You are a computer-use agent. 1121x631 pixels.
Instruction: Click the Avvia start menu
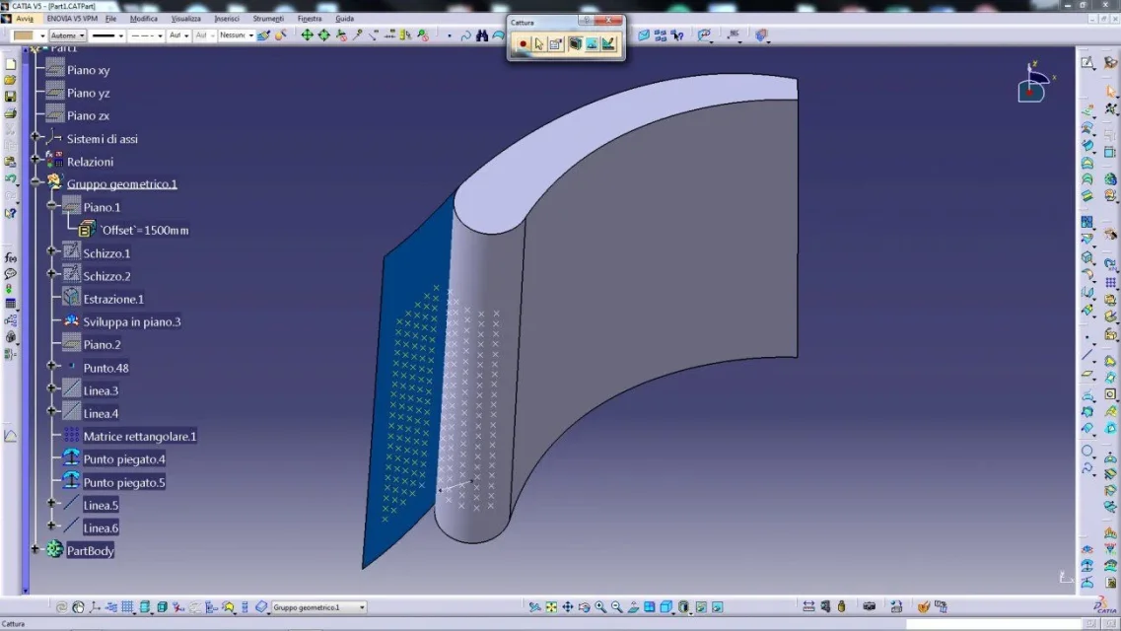pyautogui.click(x=24, y=19)
